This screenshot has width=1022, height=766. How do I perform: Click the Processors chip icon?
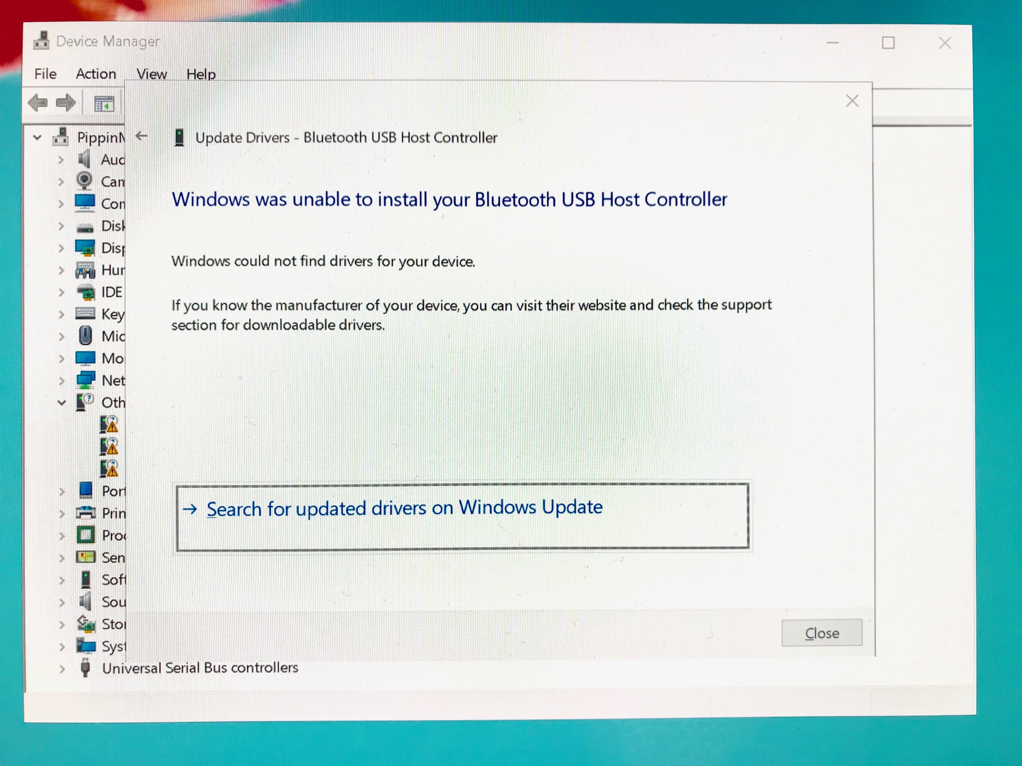pyautogui.click(x=86, y=535)
